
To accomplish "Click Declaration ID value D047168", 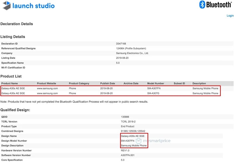I will coord(121,44).
